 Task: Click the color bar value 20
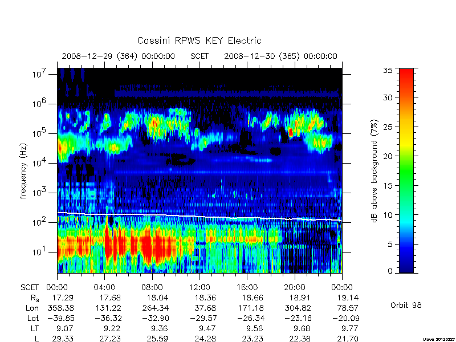(x=388, y=156)
